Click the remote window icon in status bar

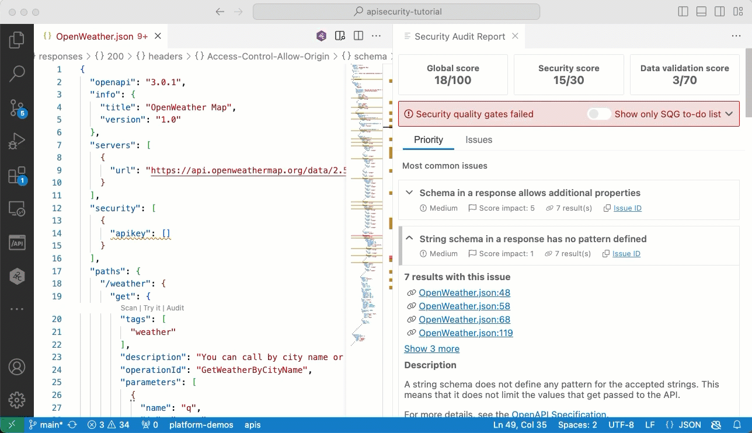(11, 425)
